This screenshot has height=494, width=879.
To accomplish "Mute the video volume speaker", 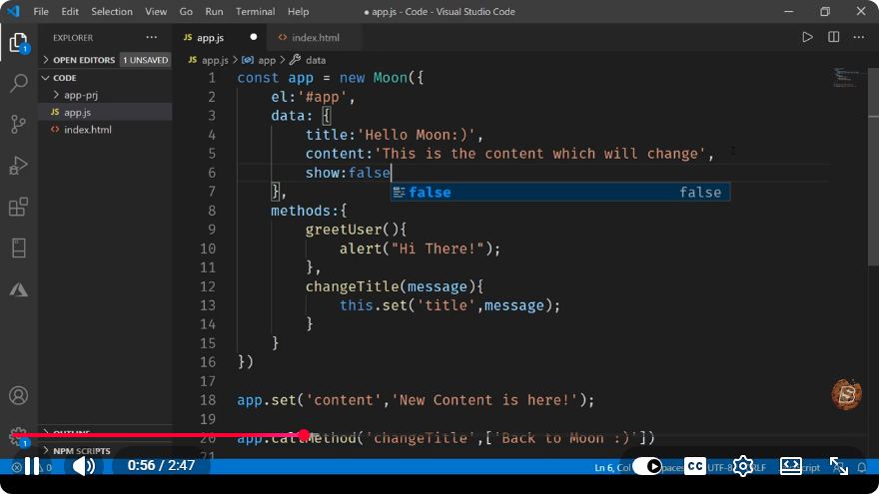I will (x=84, y=466).
